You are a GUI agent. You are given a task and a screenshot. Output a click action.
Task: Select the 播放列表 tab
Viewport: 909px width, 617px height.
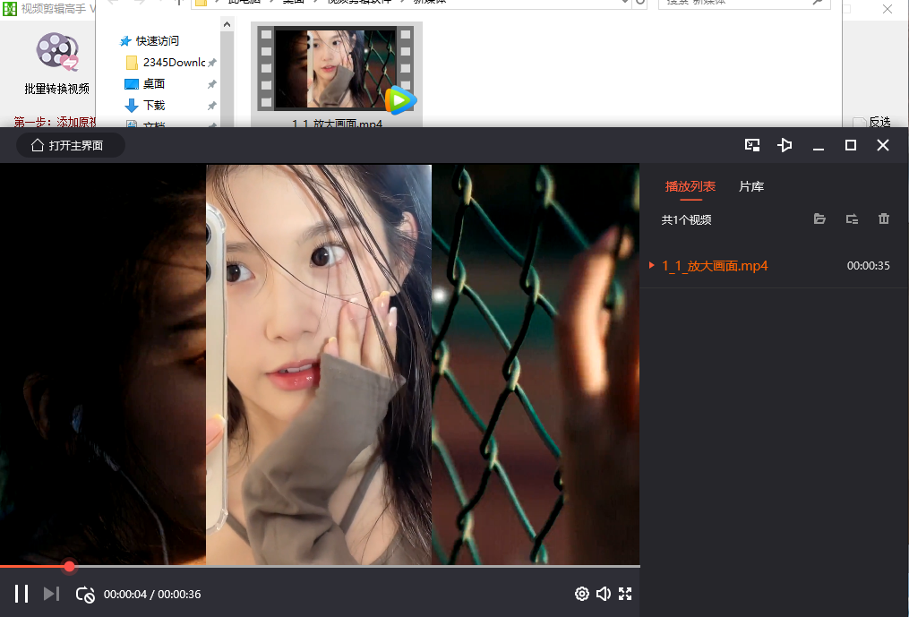point(690,187)
